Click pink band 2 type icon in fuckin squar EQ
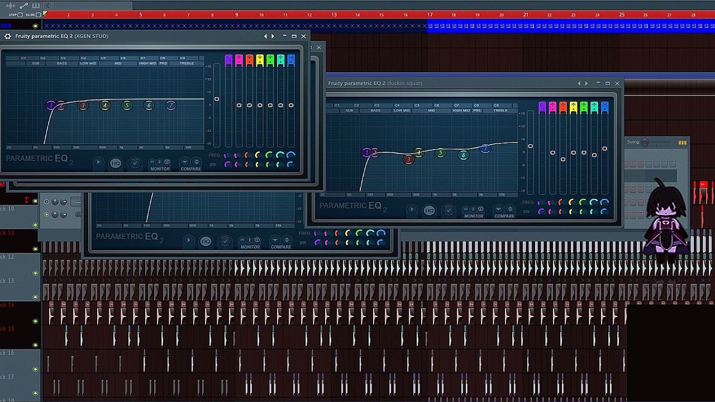Screen dimensions: 715x402 (552, 107)
